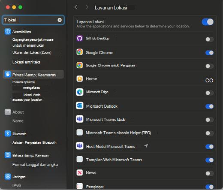Click the search field containing lokal
Viewport: 223px width, 190px height.
click(33, 20)
